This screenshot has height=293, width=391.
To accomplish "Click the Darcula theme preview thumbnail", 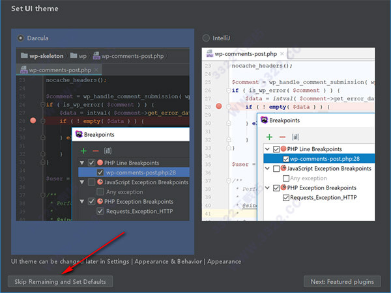I will pyautogui.click(x=103, y=134).
